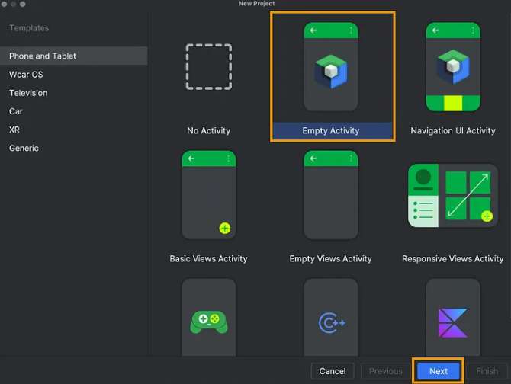The height and width of the screenshot is (384, 511).
Task: Choose the Empty Views Activity thumbnail
Action: tap(331, 194)
